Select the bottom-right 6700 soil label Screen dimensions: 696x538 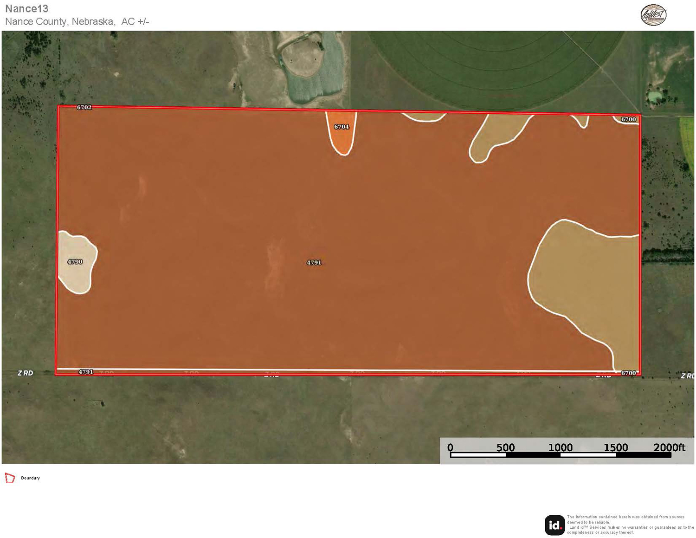tap(628, 373)
